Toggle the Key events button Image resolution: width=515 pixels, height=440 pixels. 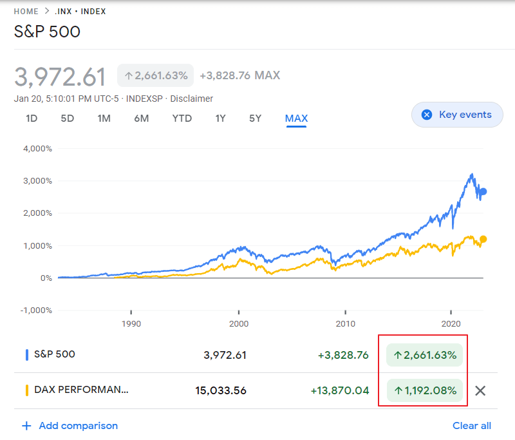coord(457,115)
